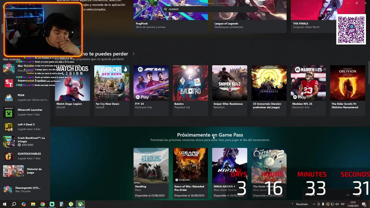This screenshot has height=208, width=370.
Task: Open Sniper Elite: Resistance cover art
Action: click(230, 83)
